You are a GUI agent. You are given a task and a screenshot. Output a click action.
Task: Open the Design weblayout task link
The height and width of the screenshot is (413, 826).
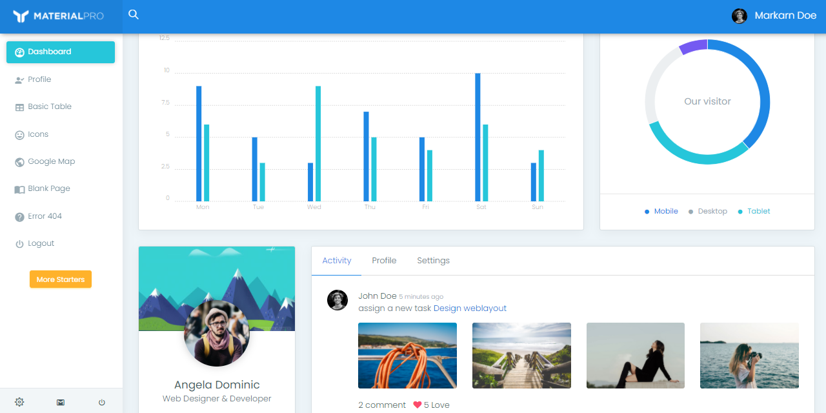point(470,308)
